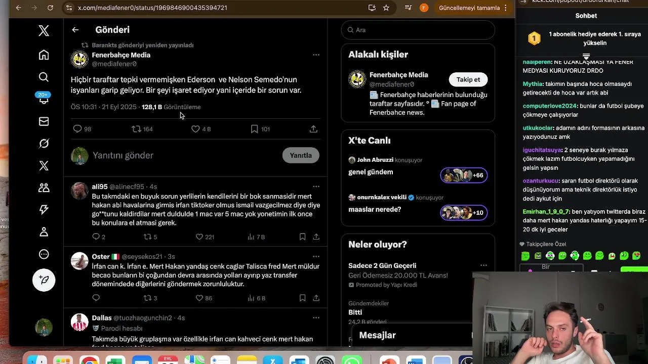The width and height of the screenshot is (648, 364).
Task: Open the lightning bolt sidebar icon
Action: pos(44,210)
